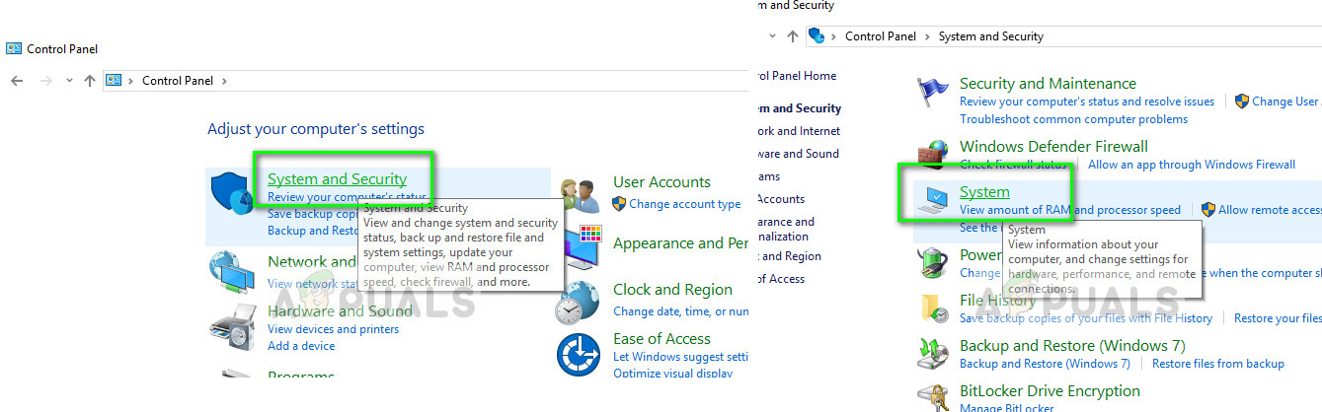Open the Ease of Access icon
1322x412 pixels.
[x=579, y=355]
